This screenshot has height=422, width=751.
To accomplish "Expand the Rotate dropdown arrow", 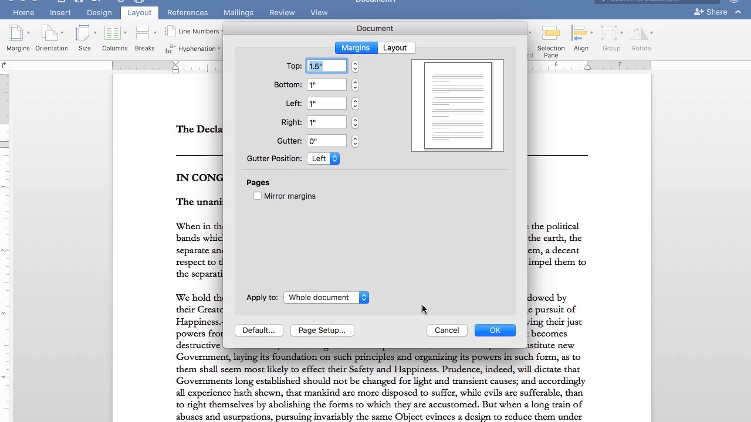I will [x=651, y=33].
